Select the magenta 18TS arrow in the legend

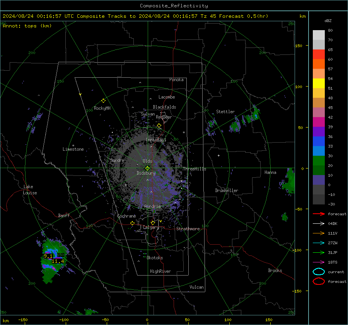319,262
